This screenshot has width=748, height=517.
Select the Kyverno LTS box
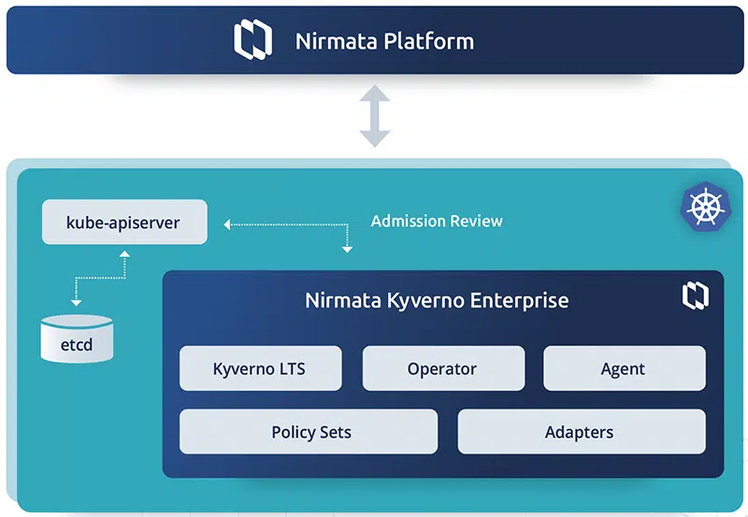pyautogui.click(x=261, y=368)
